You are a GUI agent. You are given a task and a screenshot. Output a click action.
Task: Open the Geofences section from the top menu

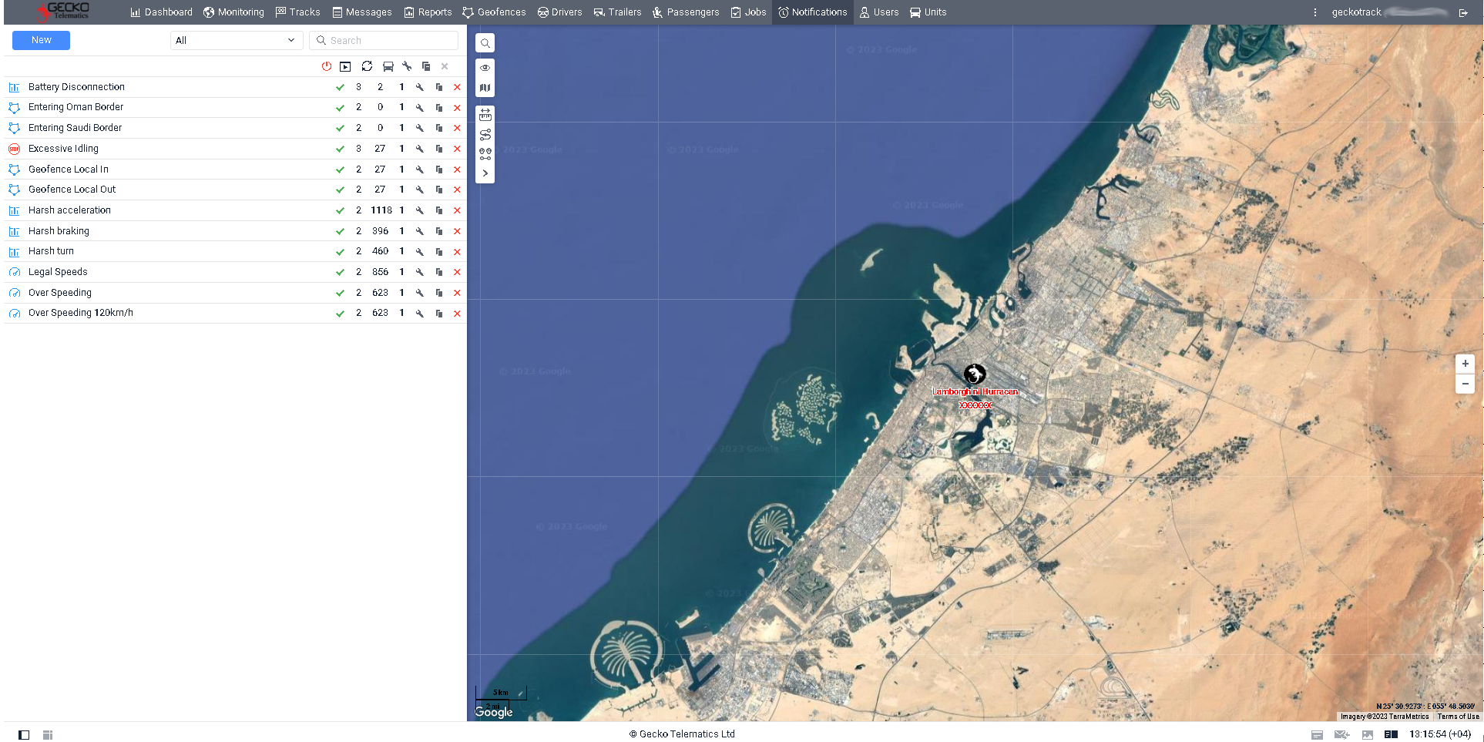(494, 12)
